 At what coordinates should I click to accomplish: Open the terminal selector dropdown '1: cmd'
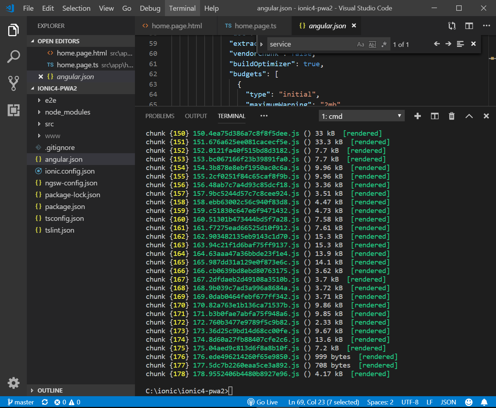[x=361, y=116]
